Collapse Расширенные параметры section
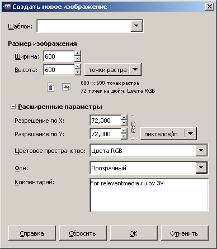The width and height of the screenshot is (217, 249). 13,107
